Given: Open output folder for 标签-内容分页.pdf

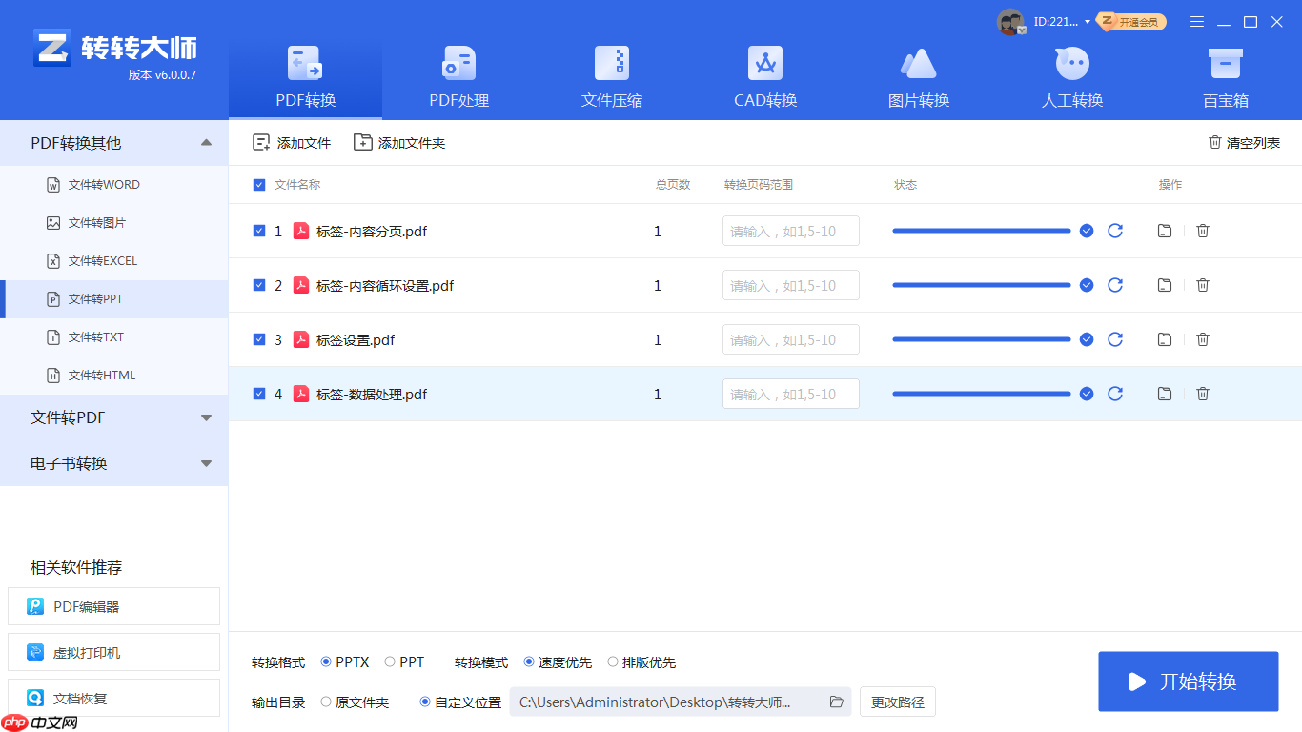Looking at the screenshot, I should point(1164,231).
